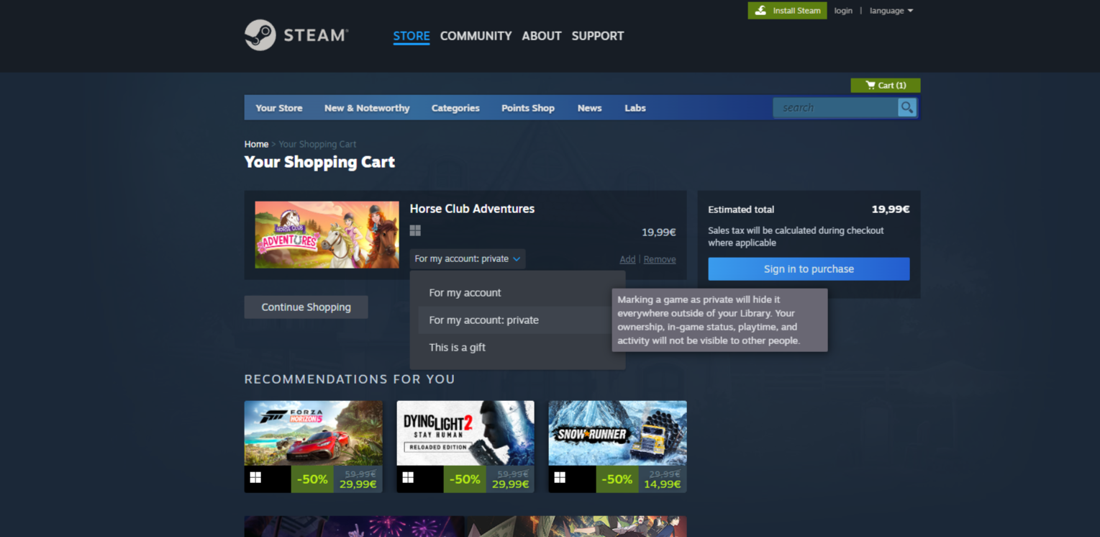Click the Steam logo icon
Image resolution: width=1100 pixels, height=537 pixels.
coord(260,35)
